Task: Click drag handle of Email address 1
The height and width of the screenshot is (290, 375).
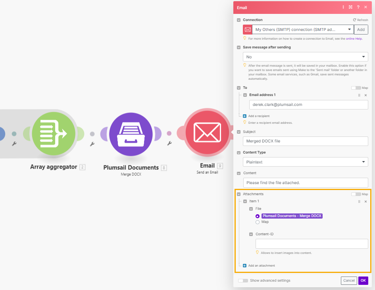Action: (x=359, y=95)
